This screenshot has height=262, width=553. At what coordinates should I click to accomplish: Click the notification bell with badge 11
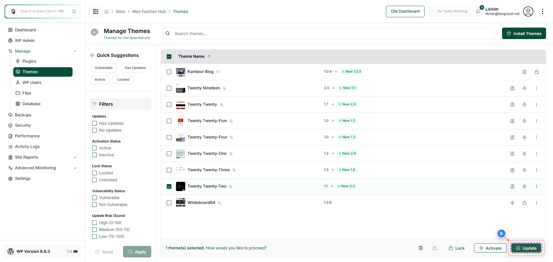click(x=478, y=11)
